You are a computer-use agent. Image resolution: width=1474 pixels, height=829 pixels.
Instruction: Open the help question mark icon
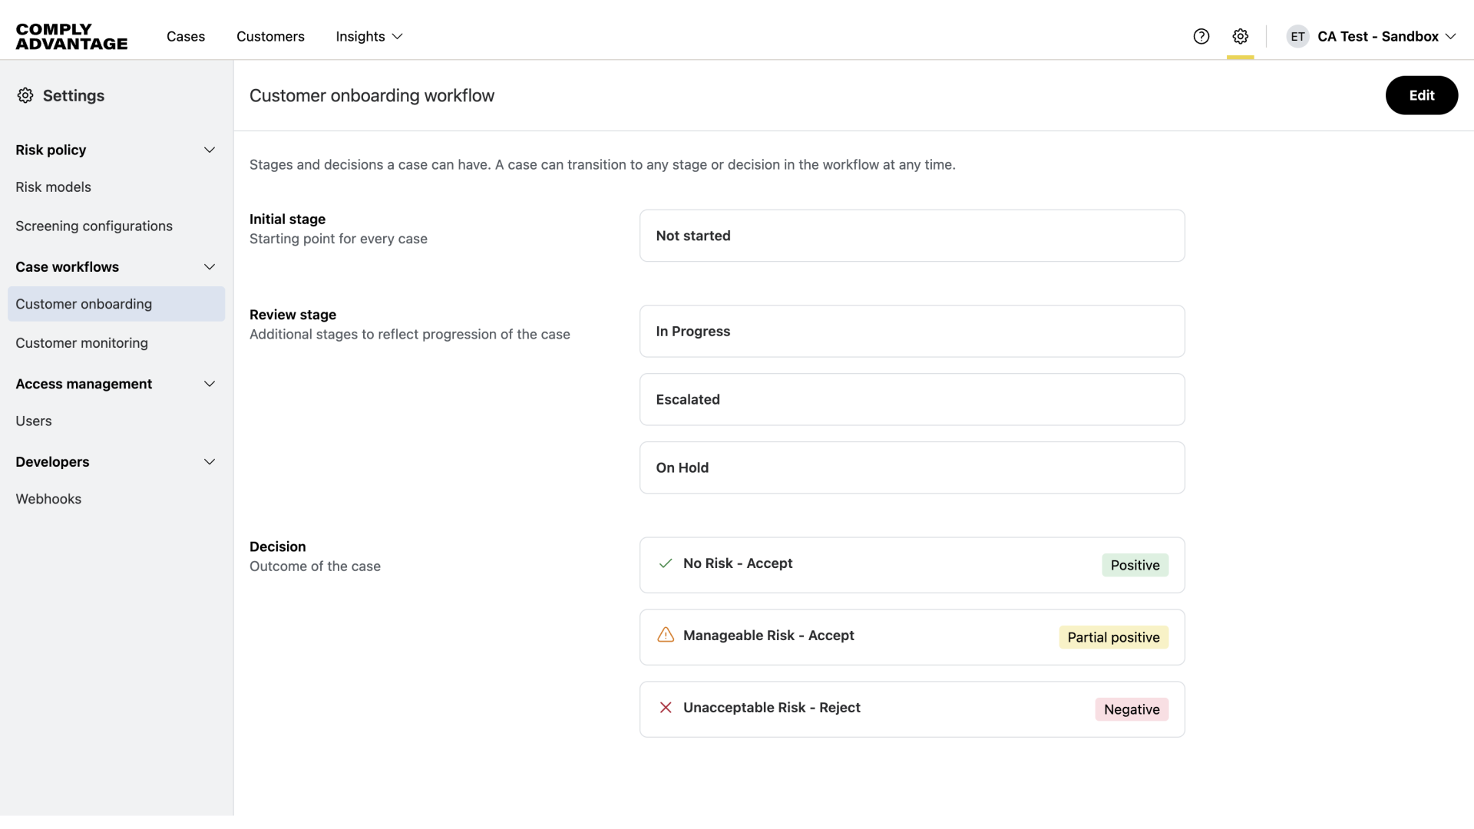click(1201, 36)
